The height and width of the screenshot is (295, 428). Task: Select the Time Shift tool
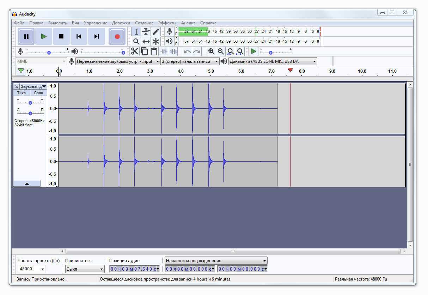(x=146, y=41)
